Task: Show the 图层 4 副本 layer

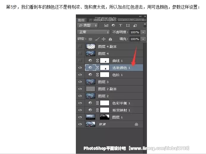Action: [80, 46]
